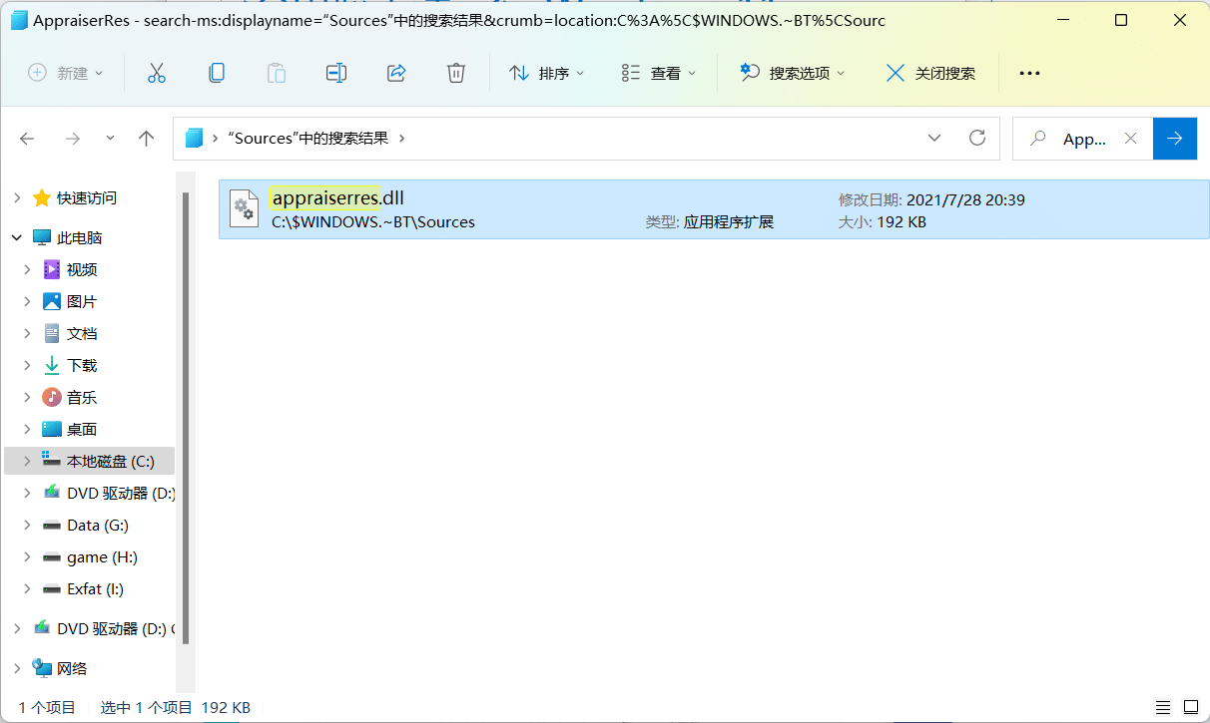Click file path C:\$WINDOWS.~BT\Sources
The image size is (1210, 723).
click(x=373, y=222)
